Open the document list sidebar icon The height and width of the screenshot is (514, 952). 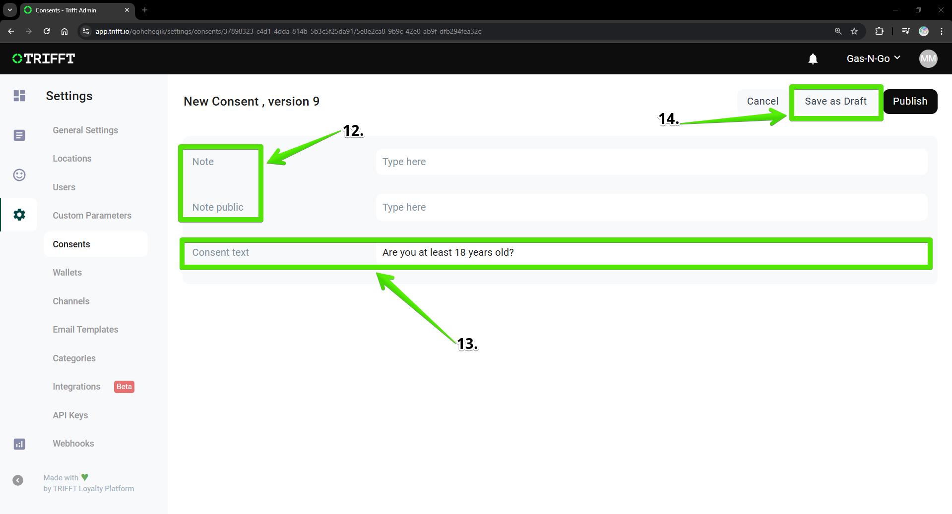click(19, 135)
